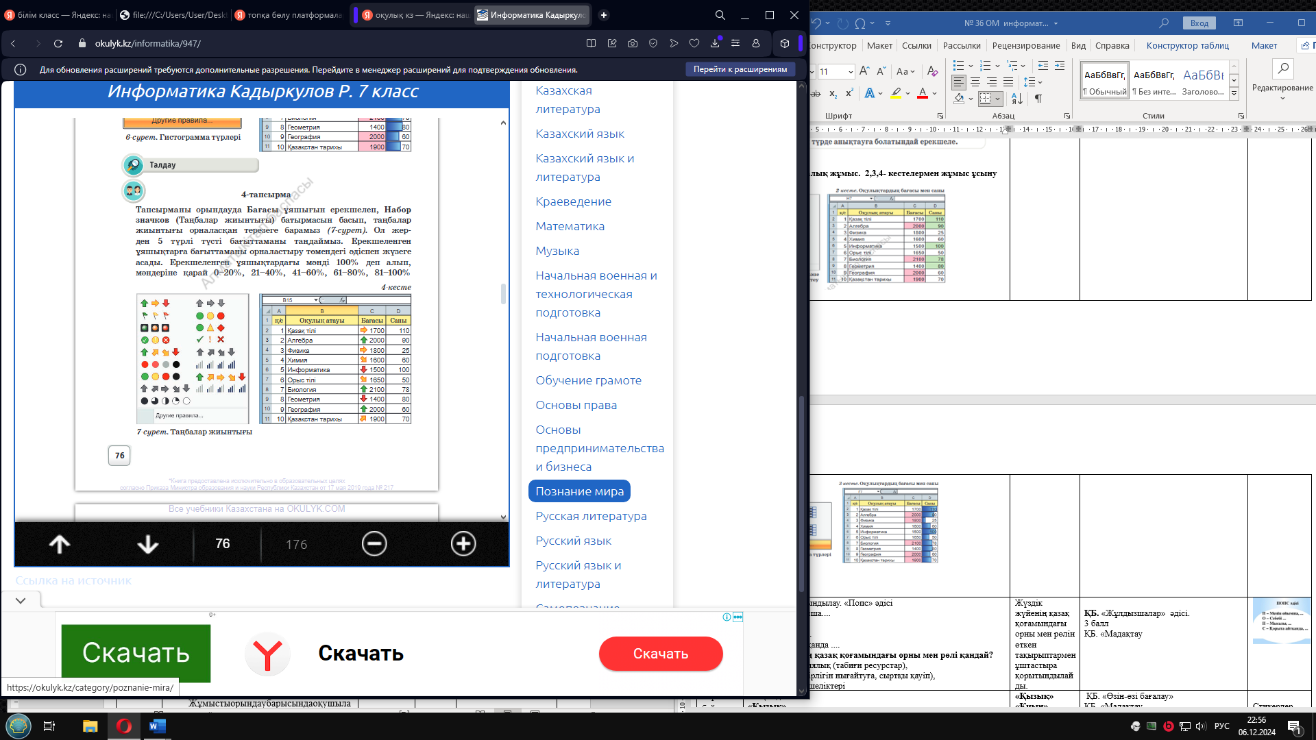Zoom in with the plus icon in the book viewer
1316x740 pixels.
[x=463, y=544]
